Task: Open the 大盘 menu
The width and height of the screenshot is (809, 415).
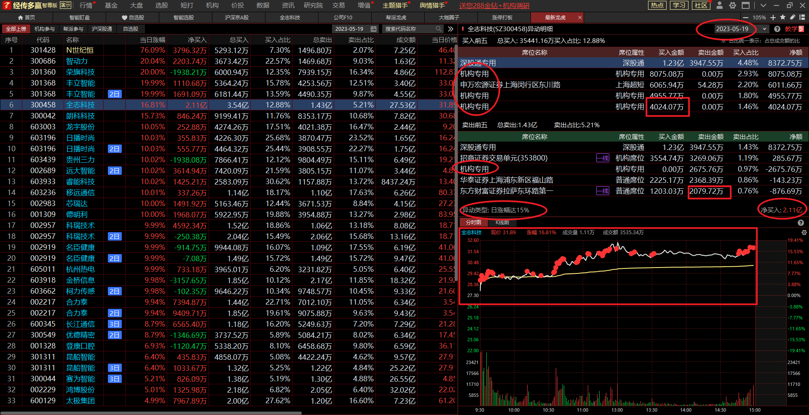Action: pos(137,5)
